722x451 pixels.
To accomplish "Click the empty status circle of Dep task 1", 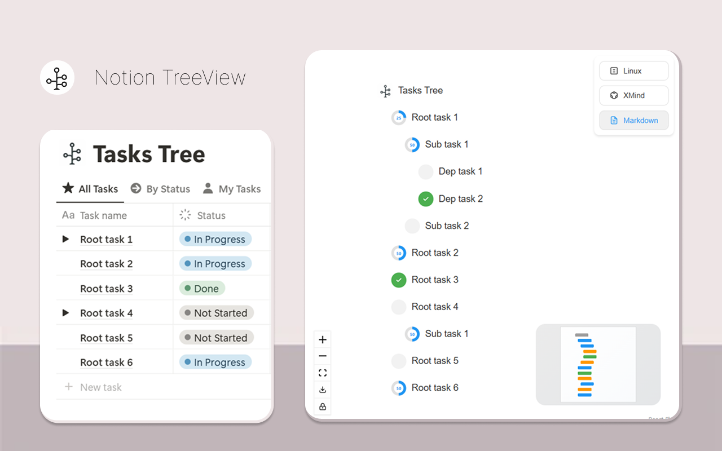I will click(x=426, y=172).
